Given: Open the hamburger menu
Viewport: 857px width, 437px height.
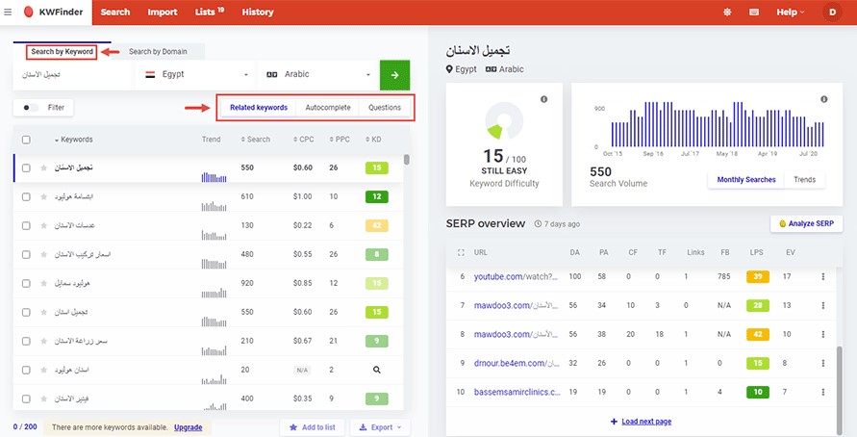Looking at the screenshot, I should (8, 12).
